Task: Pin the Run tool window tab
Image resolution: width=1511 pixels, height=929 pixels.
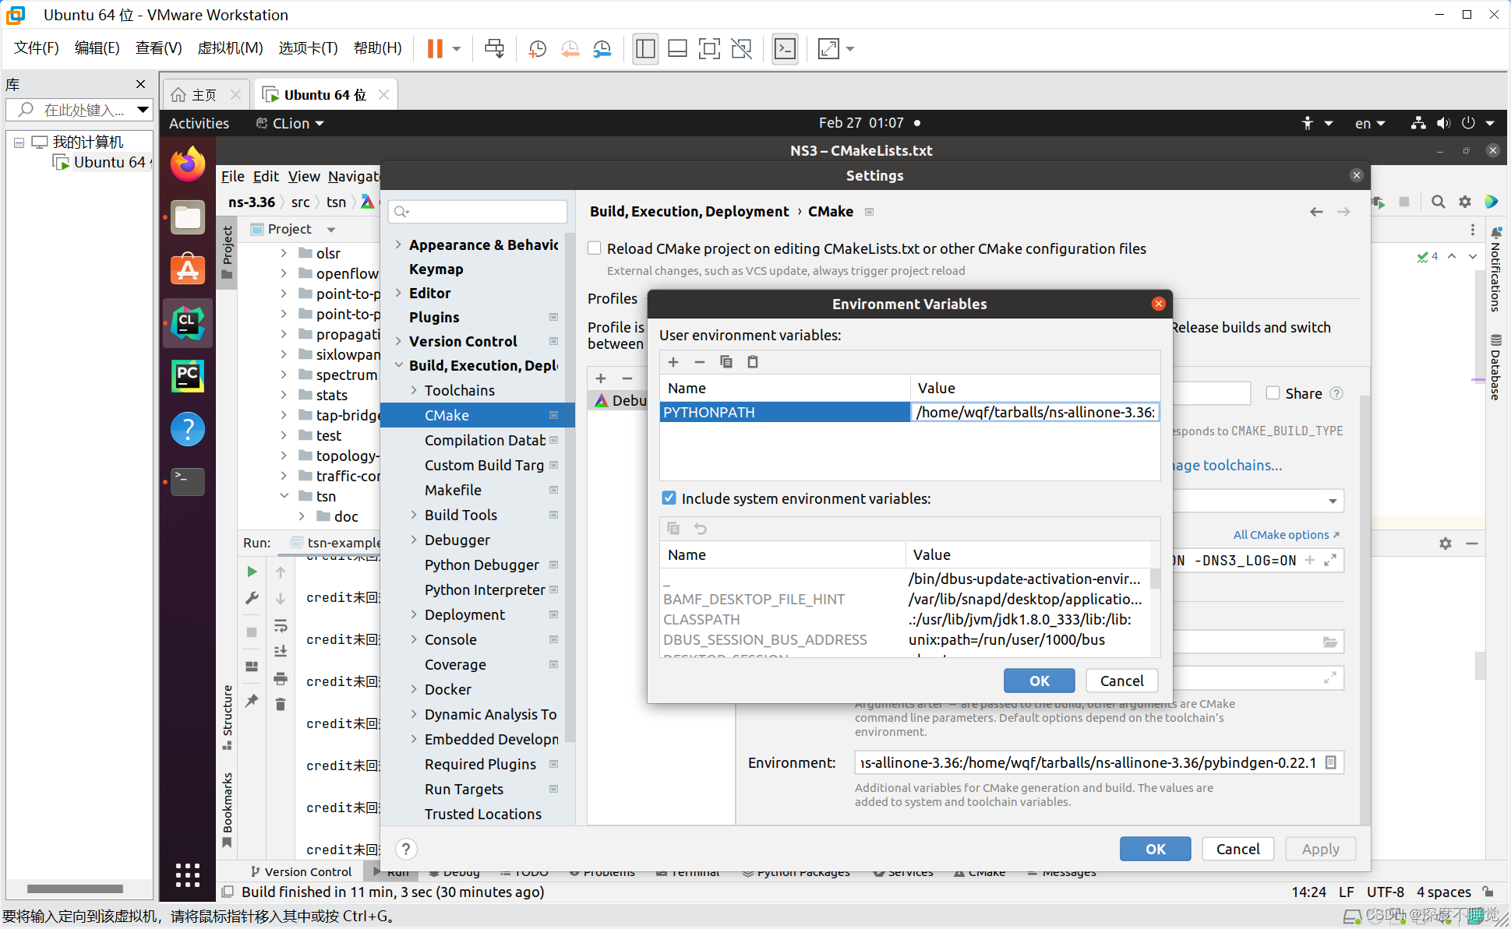Action: click(251, 702)
